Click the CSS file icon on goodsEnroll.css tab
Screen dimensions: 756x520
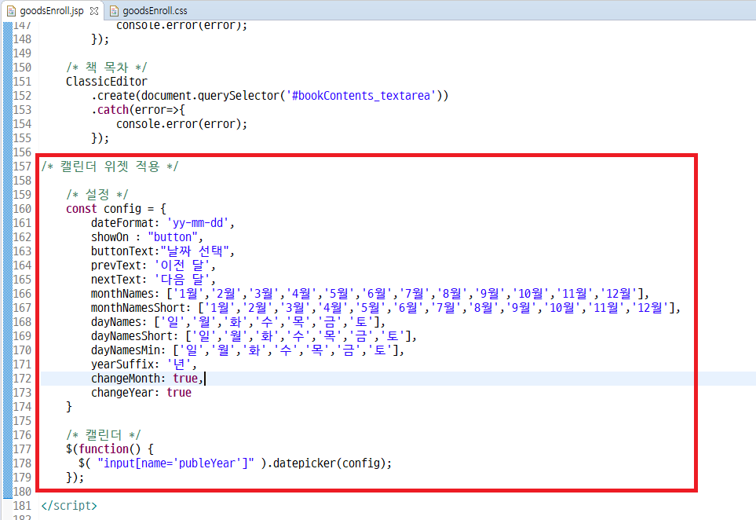click(x=115, y=11)
